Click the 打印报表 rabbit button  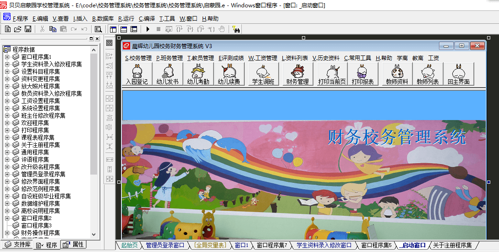(362, 74)
